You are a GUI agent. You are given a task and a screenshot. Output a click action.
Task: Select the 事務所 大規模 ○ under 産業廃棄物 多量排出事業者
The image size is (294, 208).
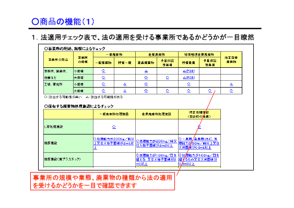pos(168,78)
